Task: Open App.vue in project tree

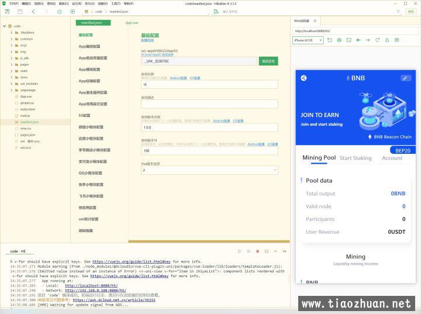Action: [x=26, y=96]
